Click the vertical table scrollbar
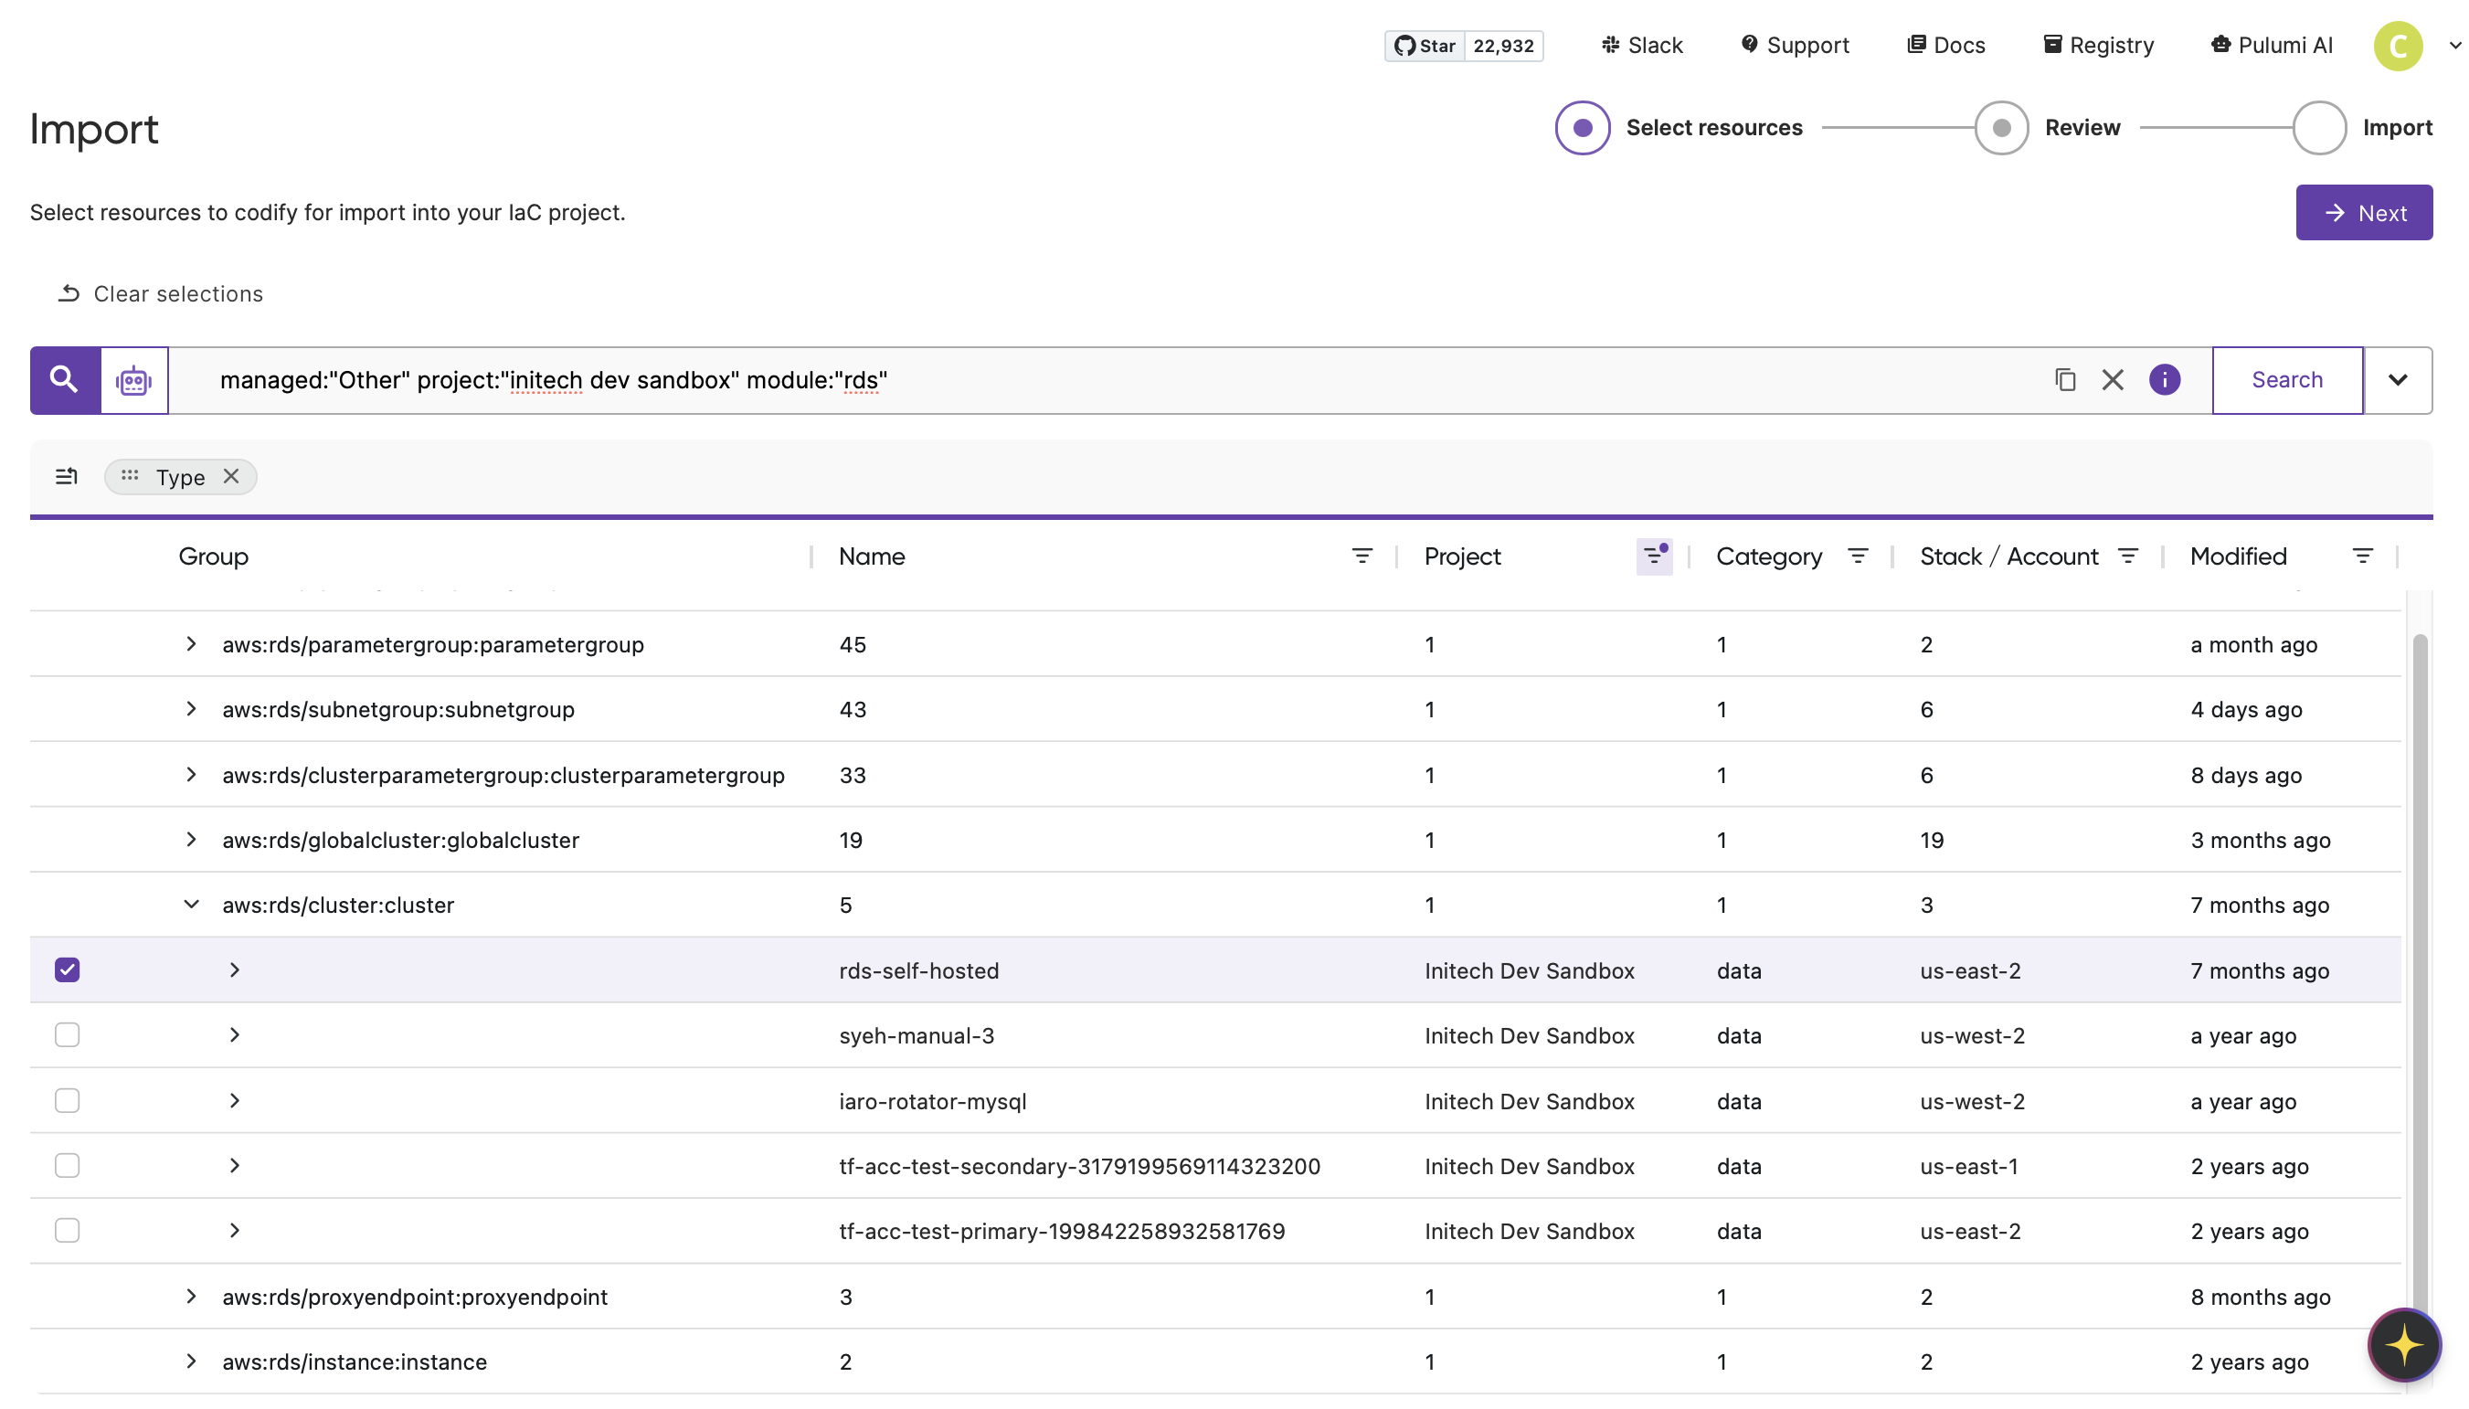This screenshot has width=2469, height=1409. [x=2419, y=968]
